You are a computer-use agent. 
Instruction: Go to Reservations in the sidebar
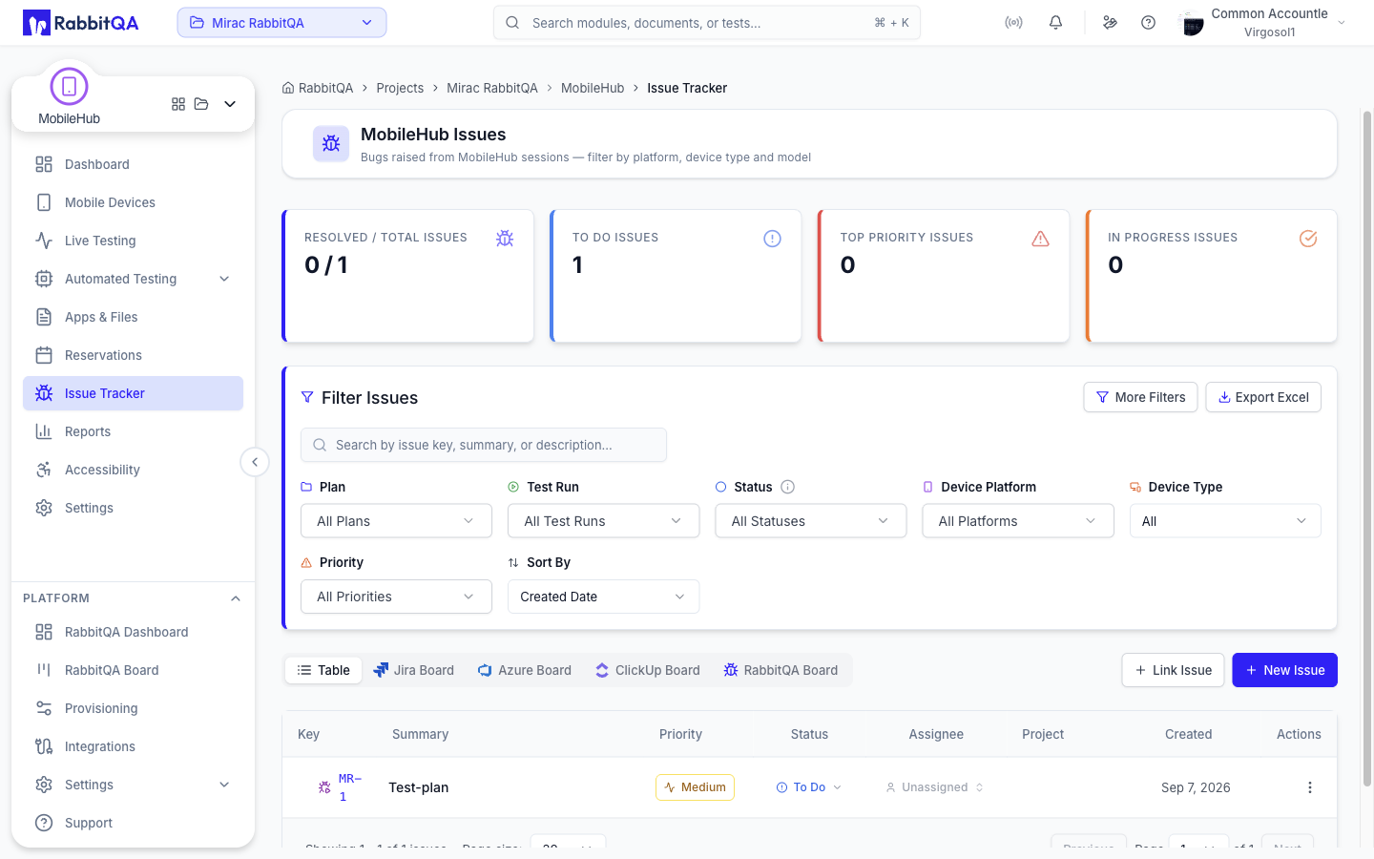click(x=134, y=355)
